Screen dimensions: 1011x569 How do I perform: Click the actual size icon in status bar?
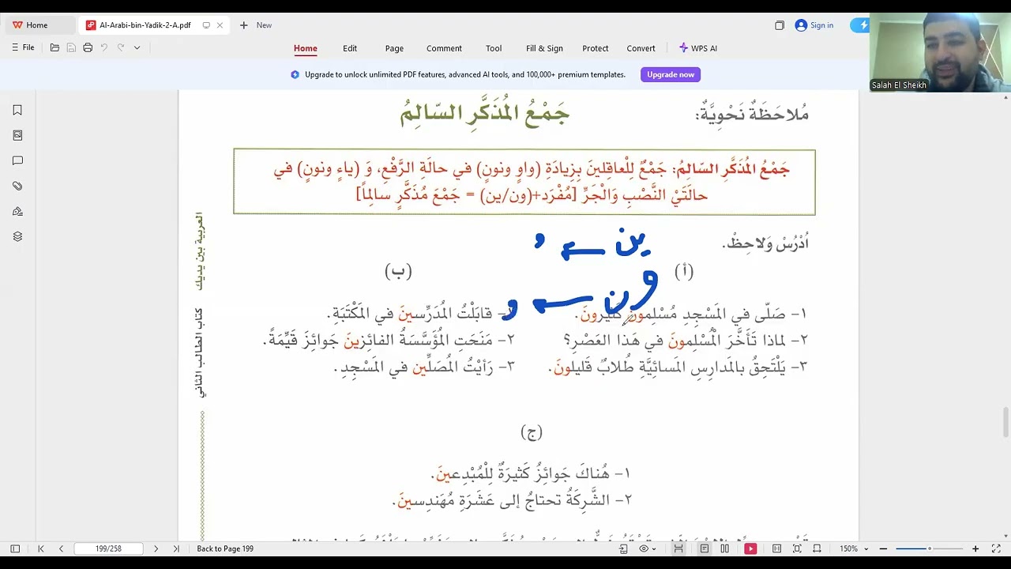pos(776,548)
